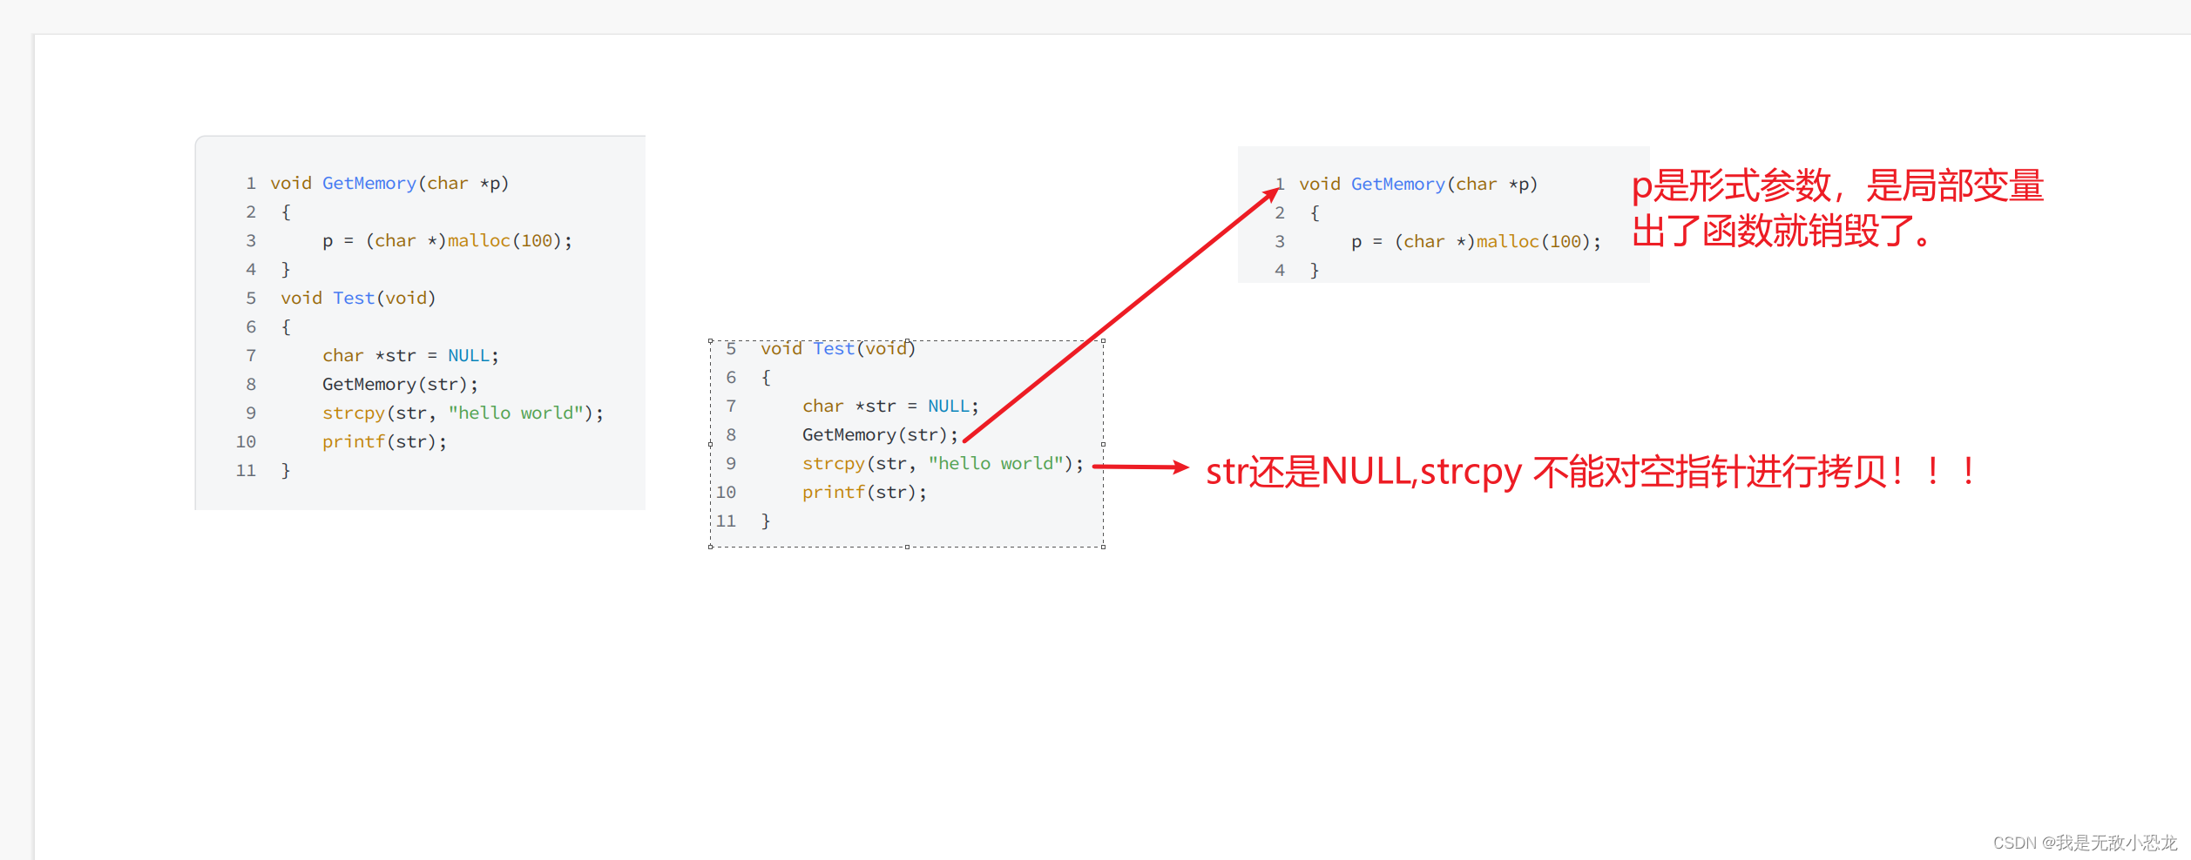Click line number 11 in the left code block
This screenshot has width=2191, height=860.
[x=246, y=470]
